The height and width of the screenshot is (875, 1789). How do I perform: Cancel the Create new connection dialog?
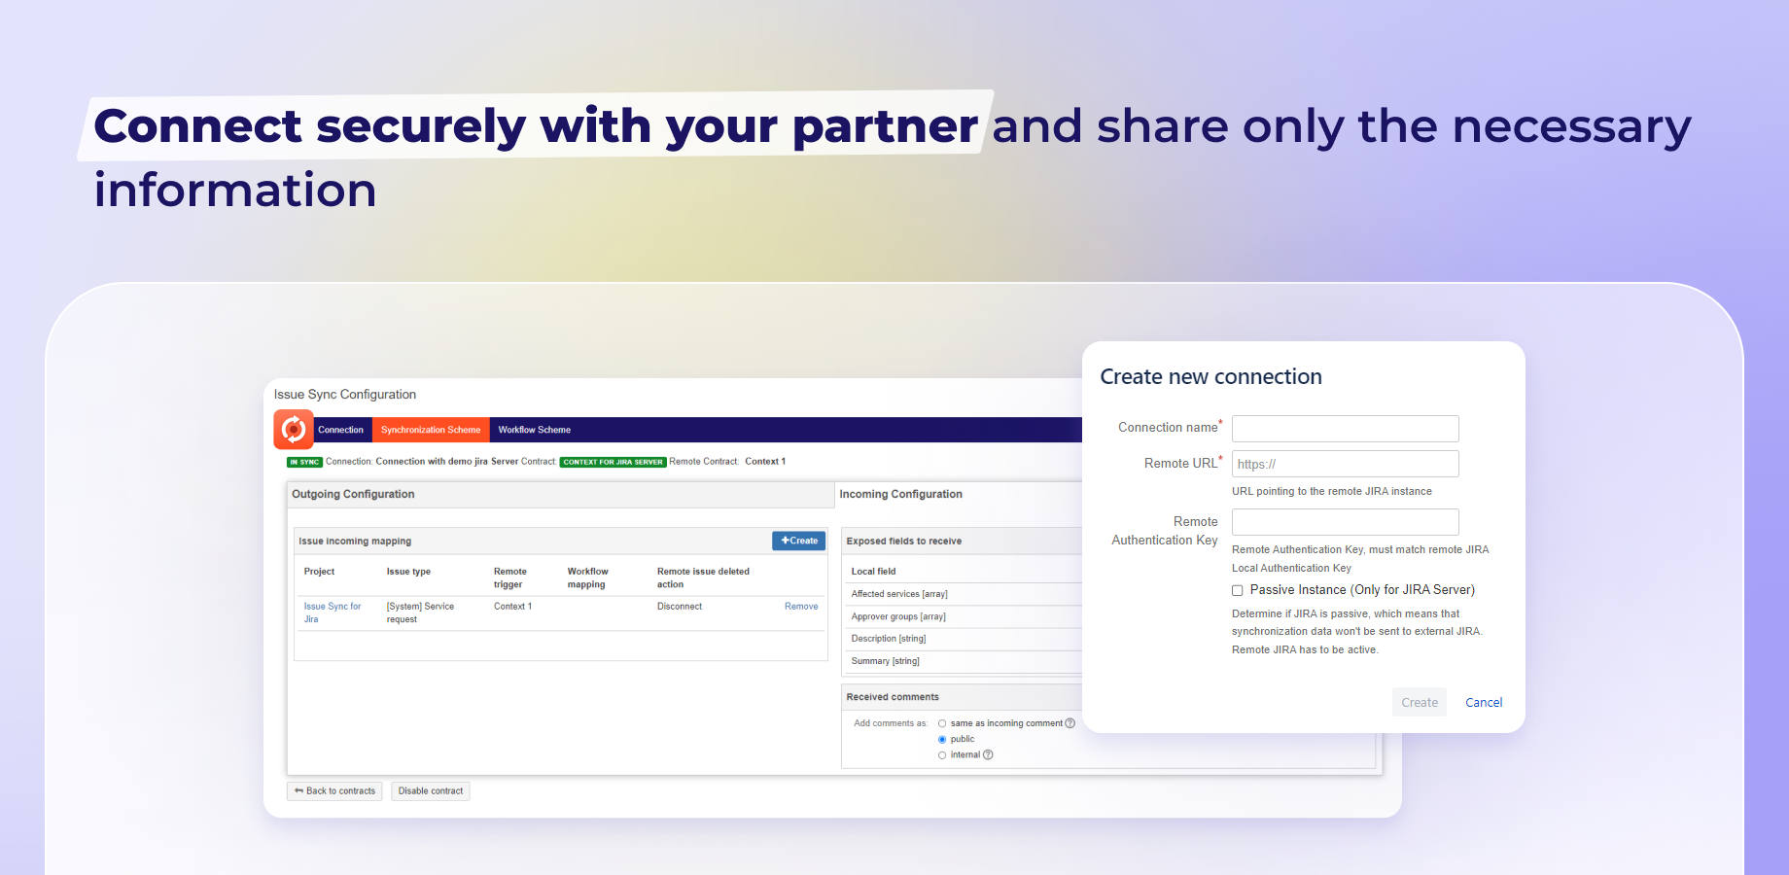[x=1484, y=702]
